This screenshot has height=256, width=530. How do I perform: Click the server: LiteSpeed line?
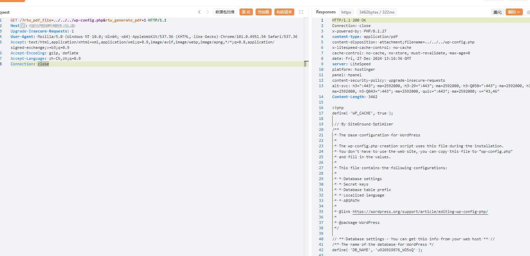click(x=351, y=64)
